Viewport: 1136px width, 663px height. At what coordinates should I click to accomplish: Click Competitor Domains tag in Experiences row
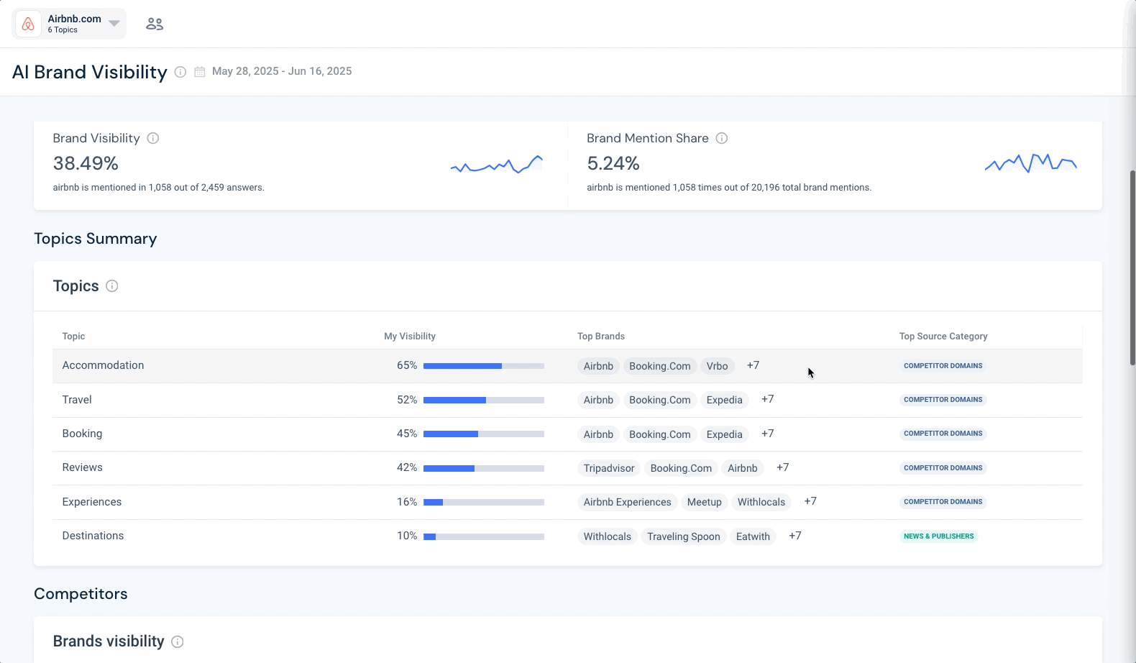pyautogui.click(x=943, y=502)
